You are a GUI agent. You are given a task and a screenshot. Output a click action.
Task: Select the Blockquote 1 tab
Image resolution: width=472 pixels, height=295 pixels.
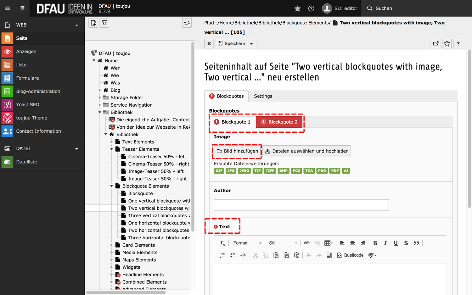[233, 122]
